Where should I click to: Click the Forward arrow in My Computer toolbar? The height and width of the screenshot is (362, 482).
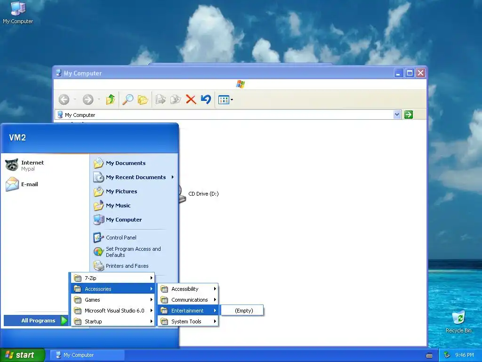(88, 99)
